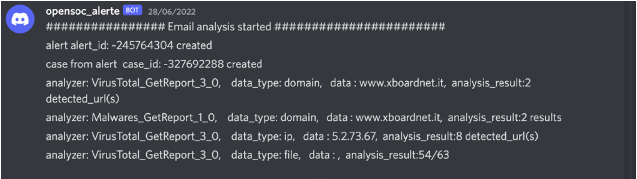637x179 pixels.
Task: Click "analysis_result:2 results" text
Action: coord(504,117)
